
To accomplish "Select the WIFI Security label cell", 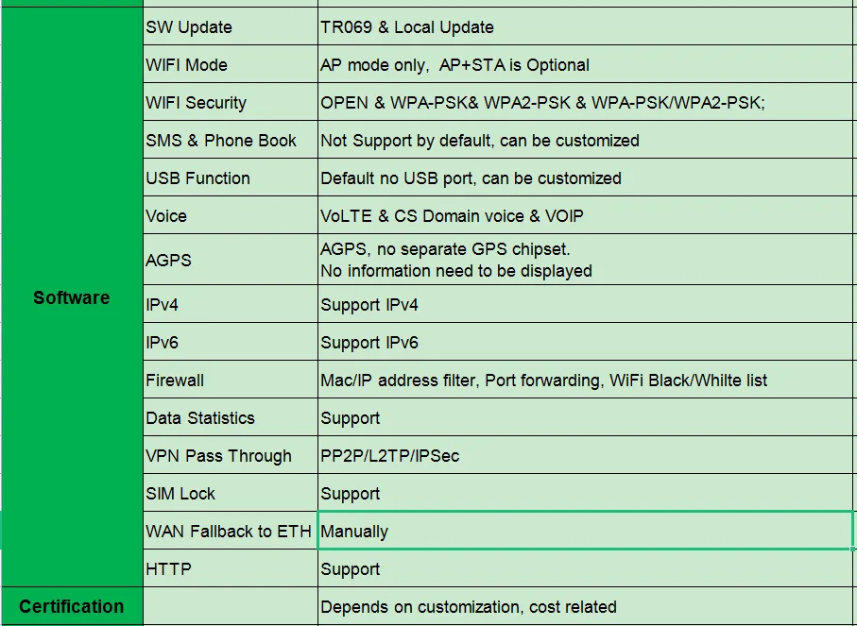I will pos(230,103).
